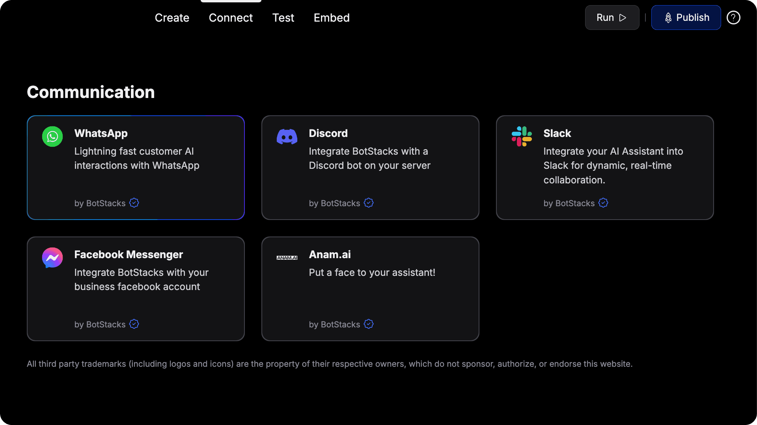Open the Discord integration card description
This screenshot has height=425, width=757.
[x=369, y=159]
